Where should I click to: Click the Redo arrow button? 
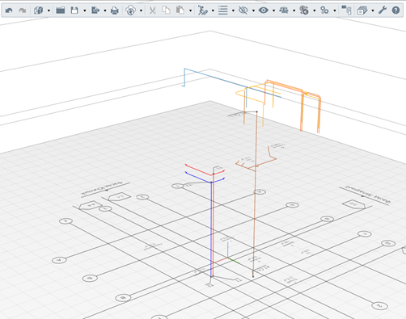click(x=23, y=10)
